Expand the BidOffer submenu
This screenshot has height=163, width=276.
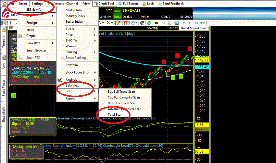coord(78,41)
